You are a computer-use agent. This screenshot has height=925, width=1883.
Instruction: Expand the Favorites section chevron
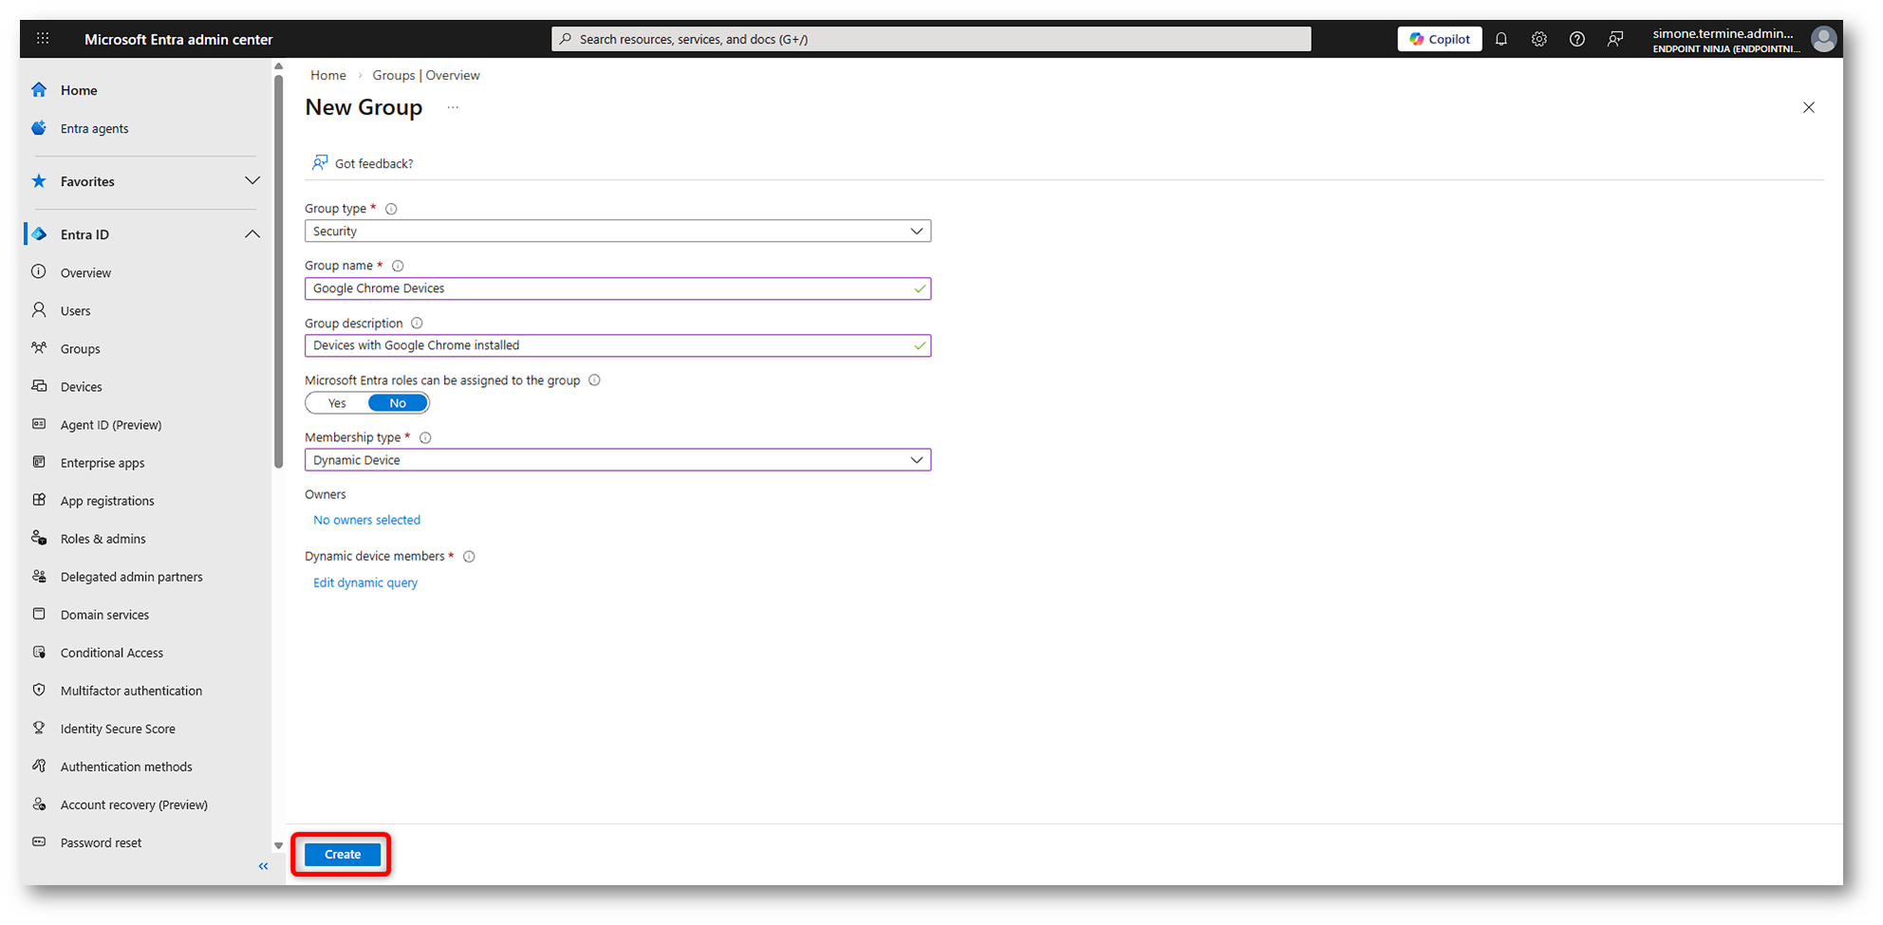coord(252,181)
